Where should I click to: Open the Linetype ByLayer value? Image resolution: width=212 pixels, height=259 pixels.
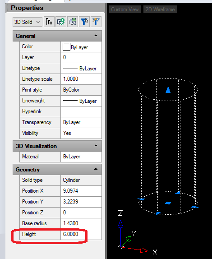81,69
